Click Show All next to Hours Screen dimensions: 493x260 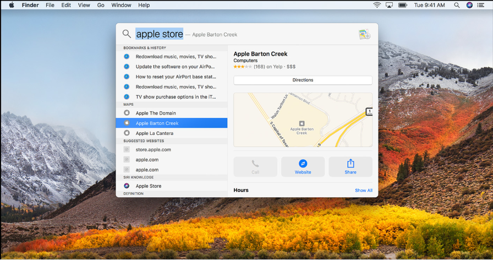point(364,191)
